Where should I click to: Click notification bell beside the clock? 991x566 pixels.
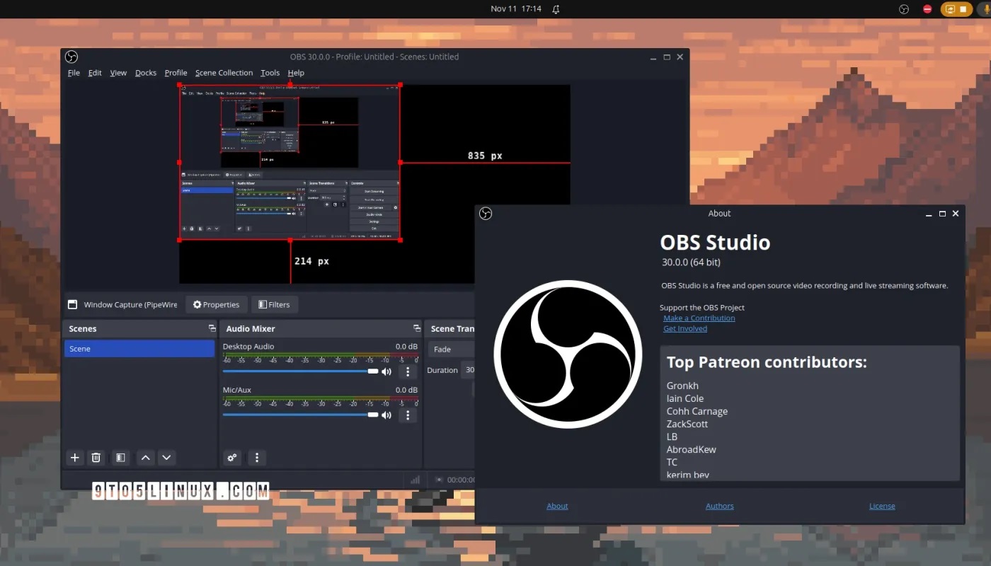(556, 9)
